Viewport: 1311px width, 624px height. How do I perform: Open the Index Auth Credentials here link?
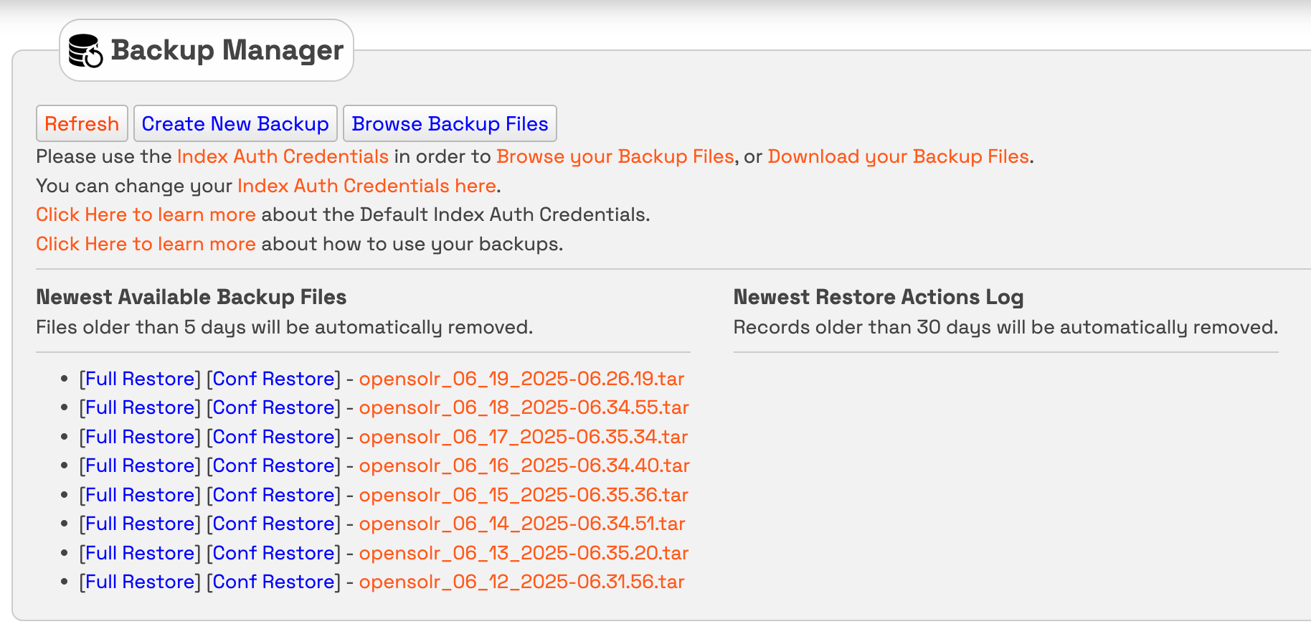point(366,186)
